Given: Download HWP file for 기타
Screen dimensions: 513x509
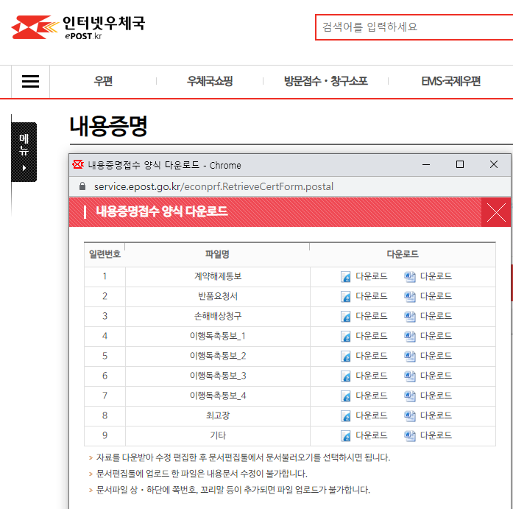Looking at the screenshot, I should (x=364, y=435).
